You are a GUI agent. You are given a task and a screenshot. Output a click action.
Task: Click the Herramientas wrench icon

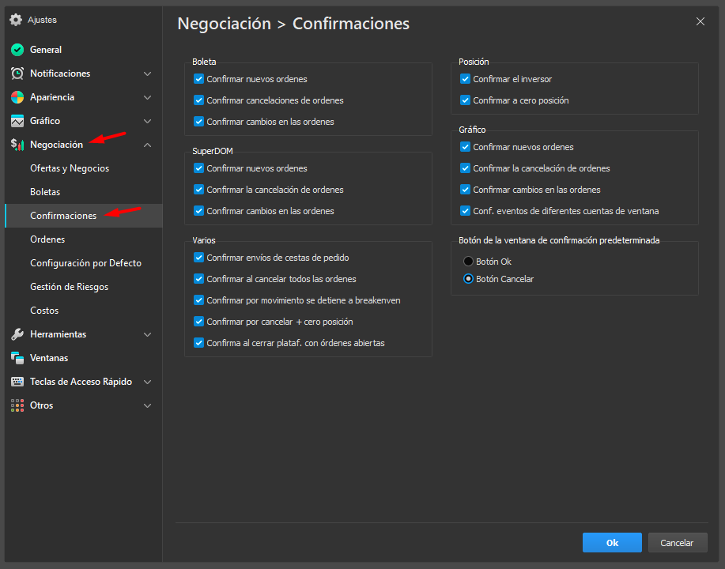pyautogui.click(x=17, y=334)
